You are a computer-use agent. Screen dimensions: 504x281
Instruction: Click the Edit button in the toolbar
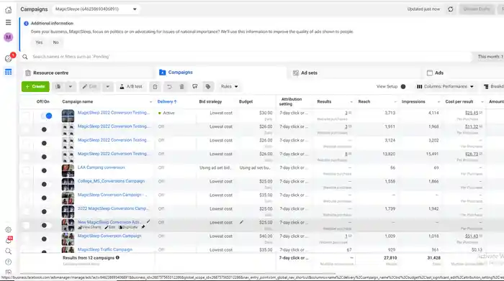(90, 87)
